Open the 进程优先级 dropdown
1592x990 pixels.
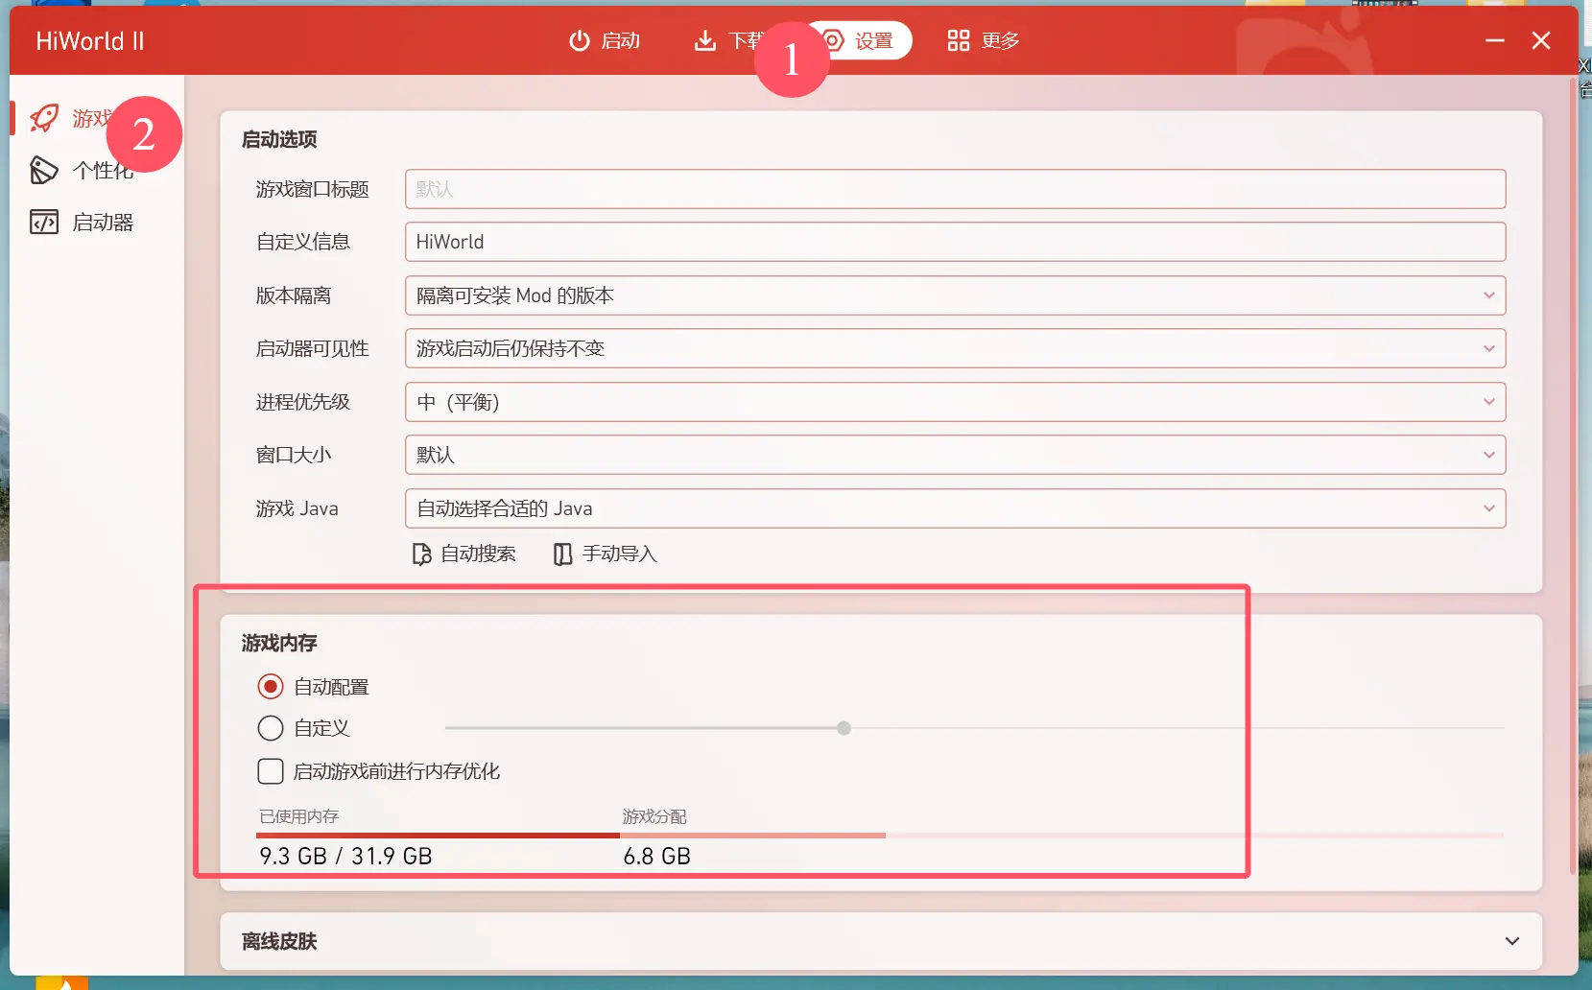(954, 402)
